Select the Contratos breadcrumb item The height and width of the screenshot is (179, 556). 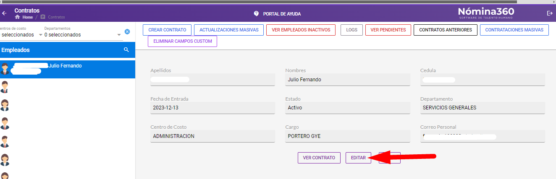tap(52, 17)
